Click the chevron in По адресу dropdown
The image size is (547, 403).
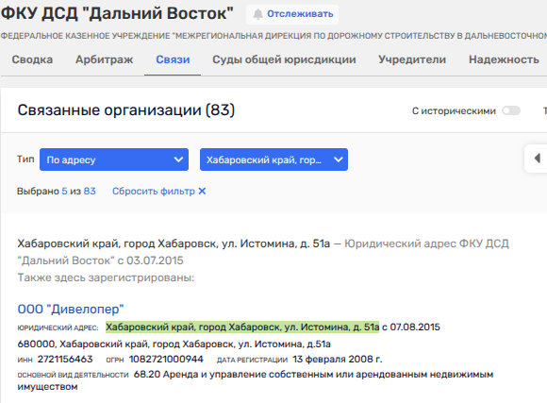coord(178,160)
